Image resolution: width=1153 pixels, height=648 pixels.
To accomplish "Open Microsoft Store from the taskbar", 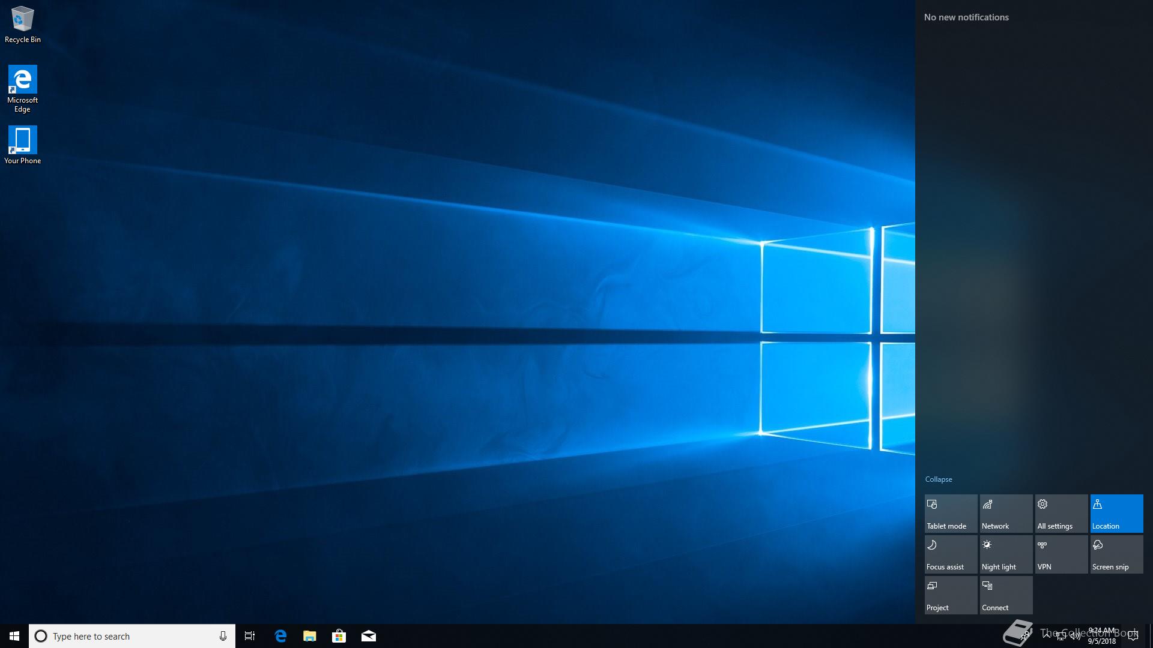I will tap(339, 636).
